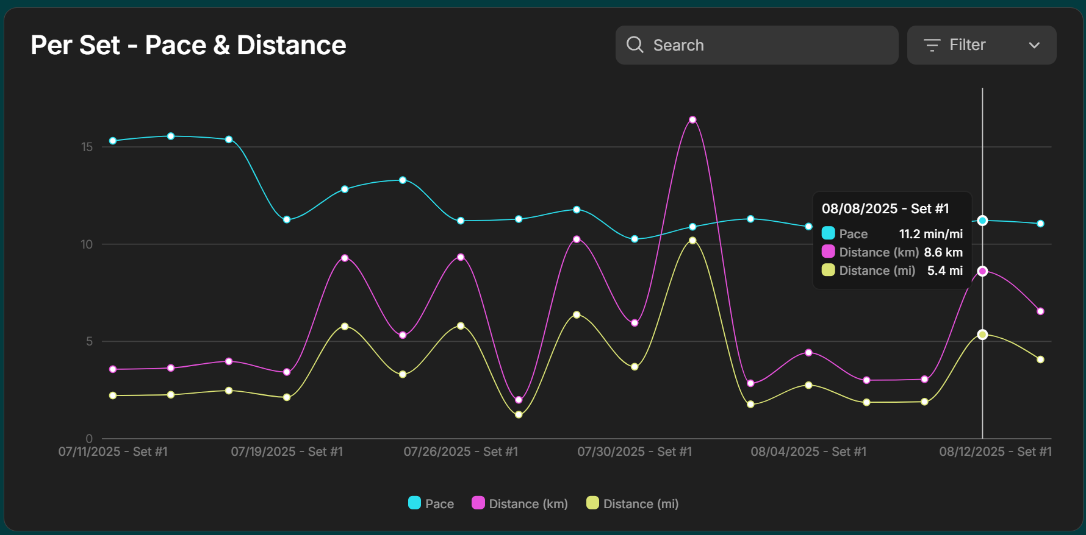Select the peak Distance (km) point above 15
The width and height of the screenshot is (1086, 535).
tap(692, 119)
